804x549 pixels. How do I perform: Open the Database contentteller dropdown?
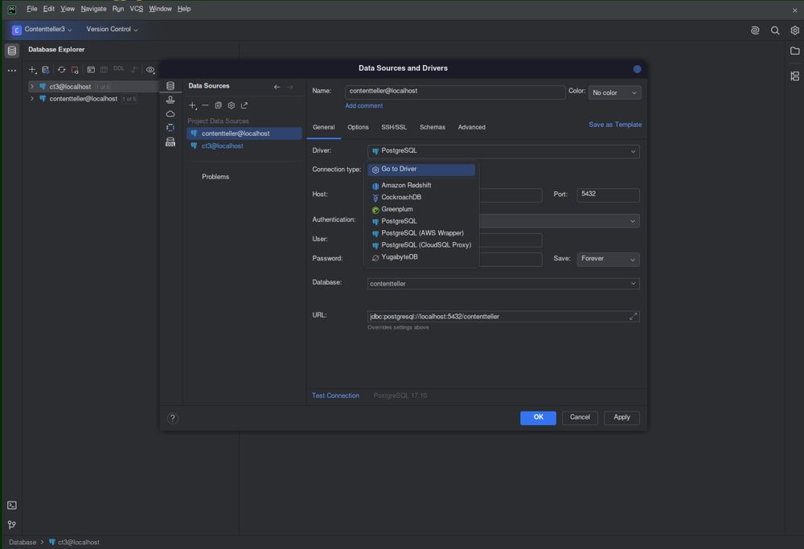[x=503, y=284]
